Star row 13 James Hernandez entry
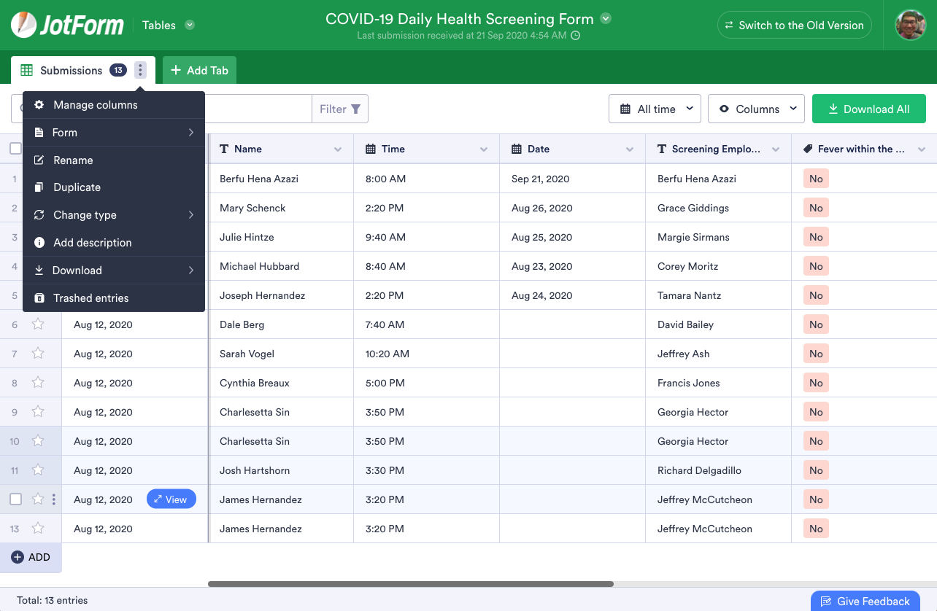The width and height of the screenshot is (937, 611). pyautogui.click(x=38, y=529)
